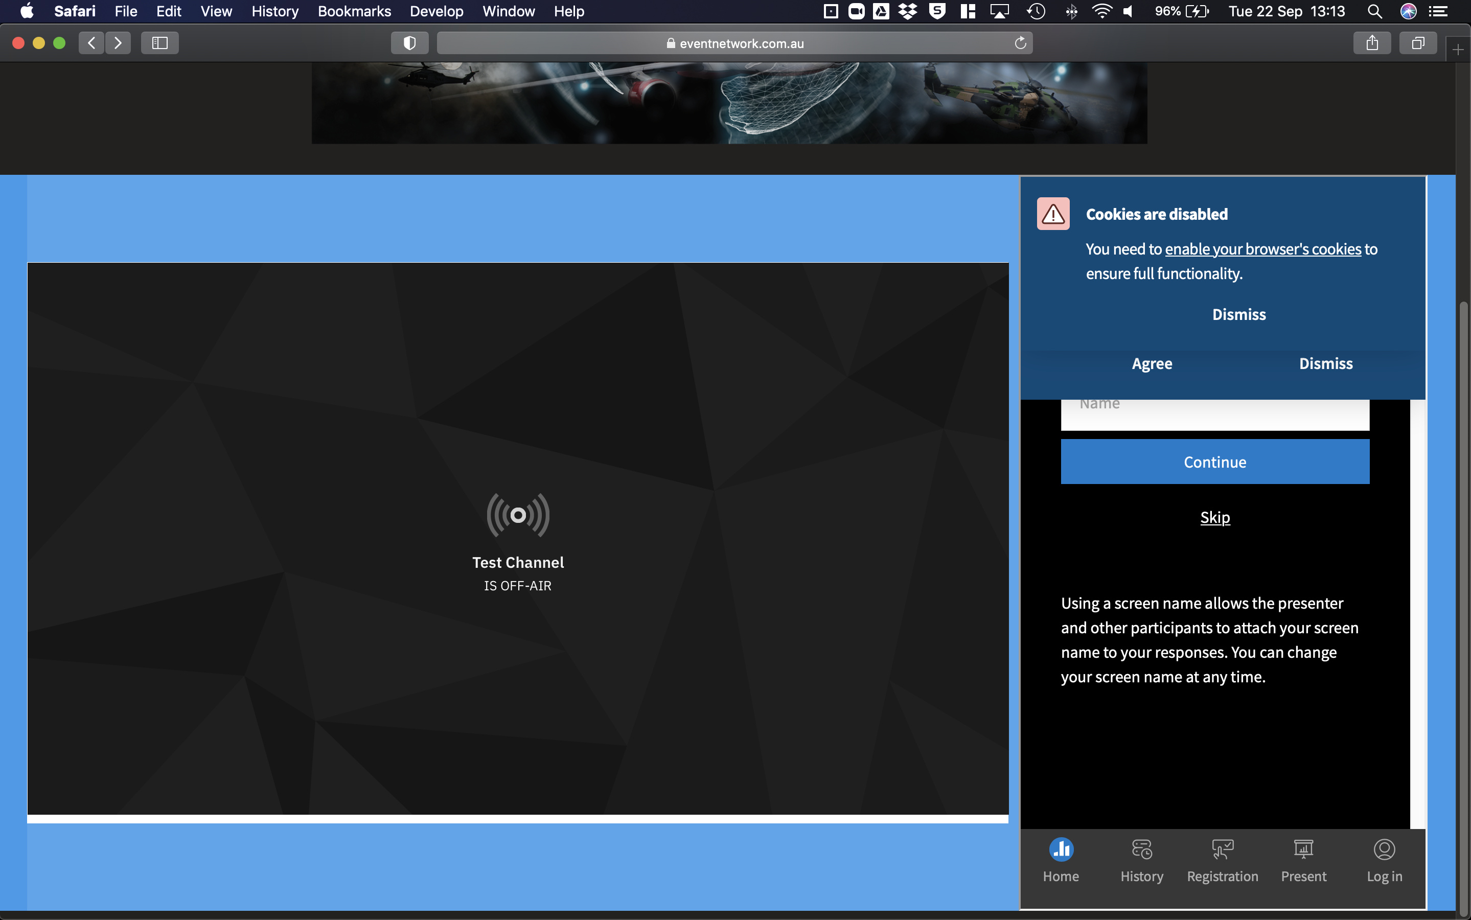Click the volume speaker menu bar icon
This screenshot has width=1471, height=920.
1129,11
